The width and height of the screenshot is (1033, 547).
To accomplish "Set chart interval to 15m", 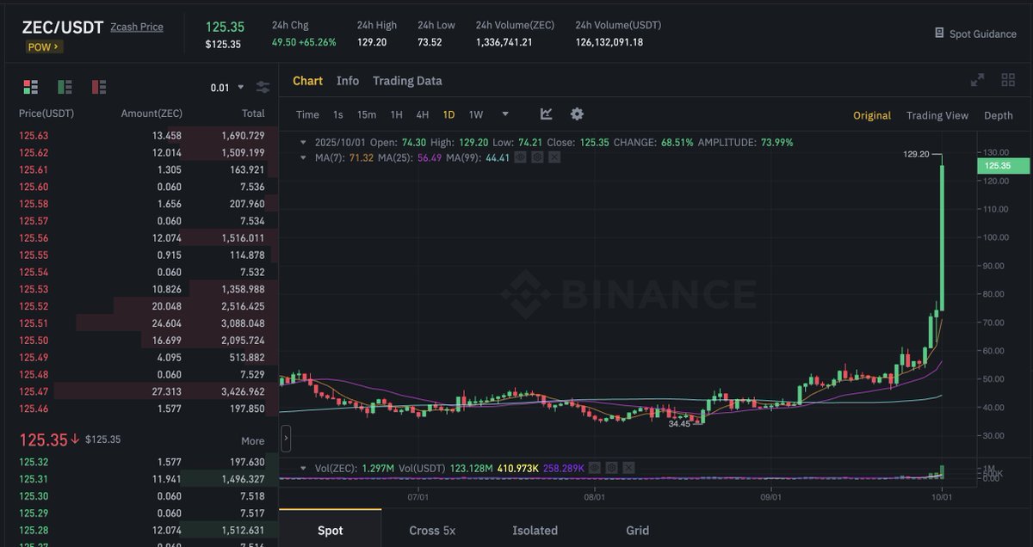I will (x=367, y=114).
